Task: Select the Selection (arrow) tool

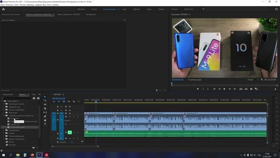Action: coord(45,97)
